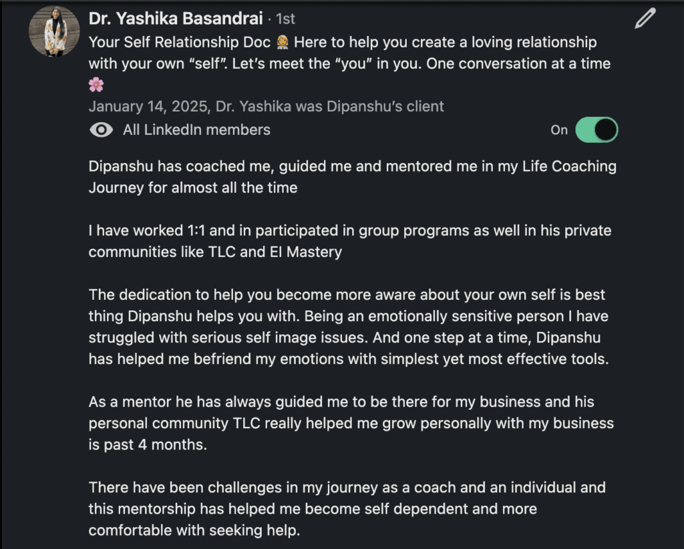
Task: Click the paragraph starting There have been challenges
Action: point(347,508)
